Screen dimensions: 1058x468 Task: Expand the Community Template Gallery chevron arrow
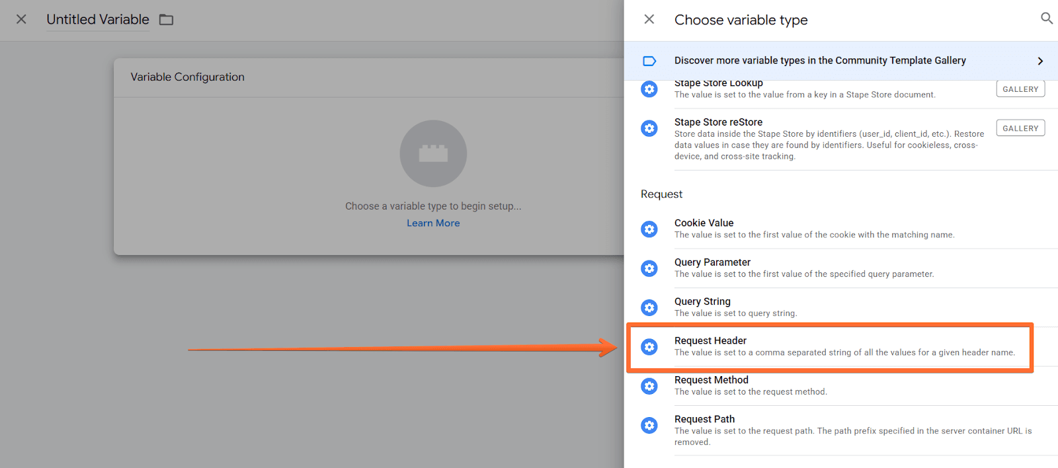point(1040,61)
